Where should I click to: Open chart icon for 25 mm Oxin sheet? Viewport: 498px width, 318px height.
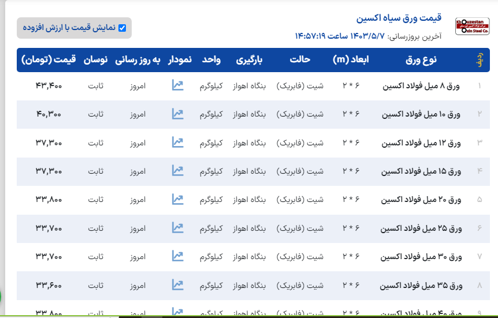coord(177,227)
